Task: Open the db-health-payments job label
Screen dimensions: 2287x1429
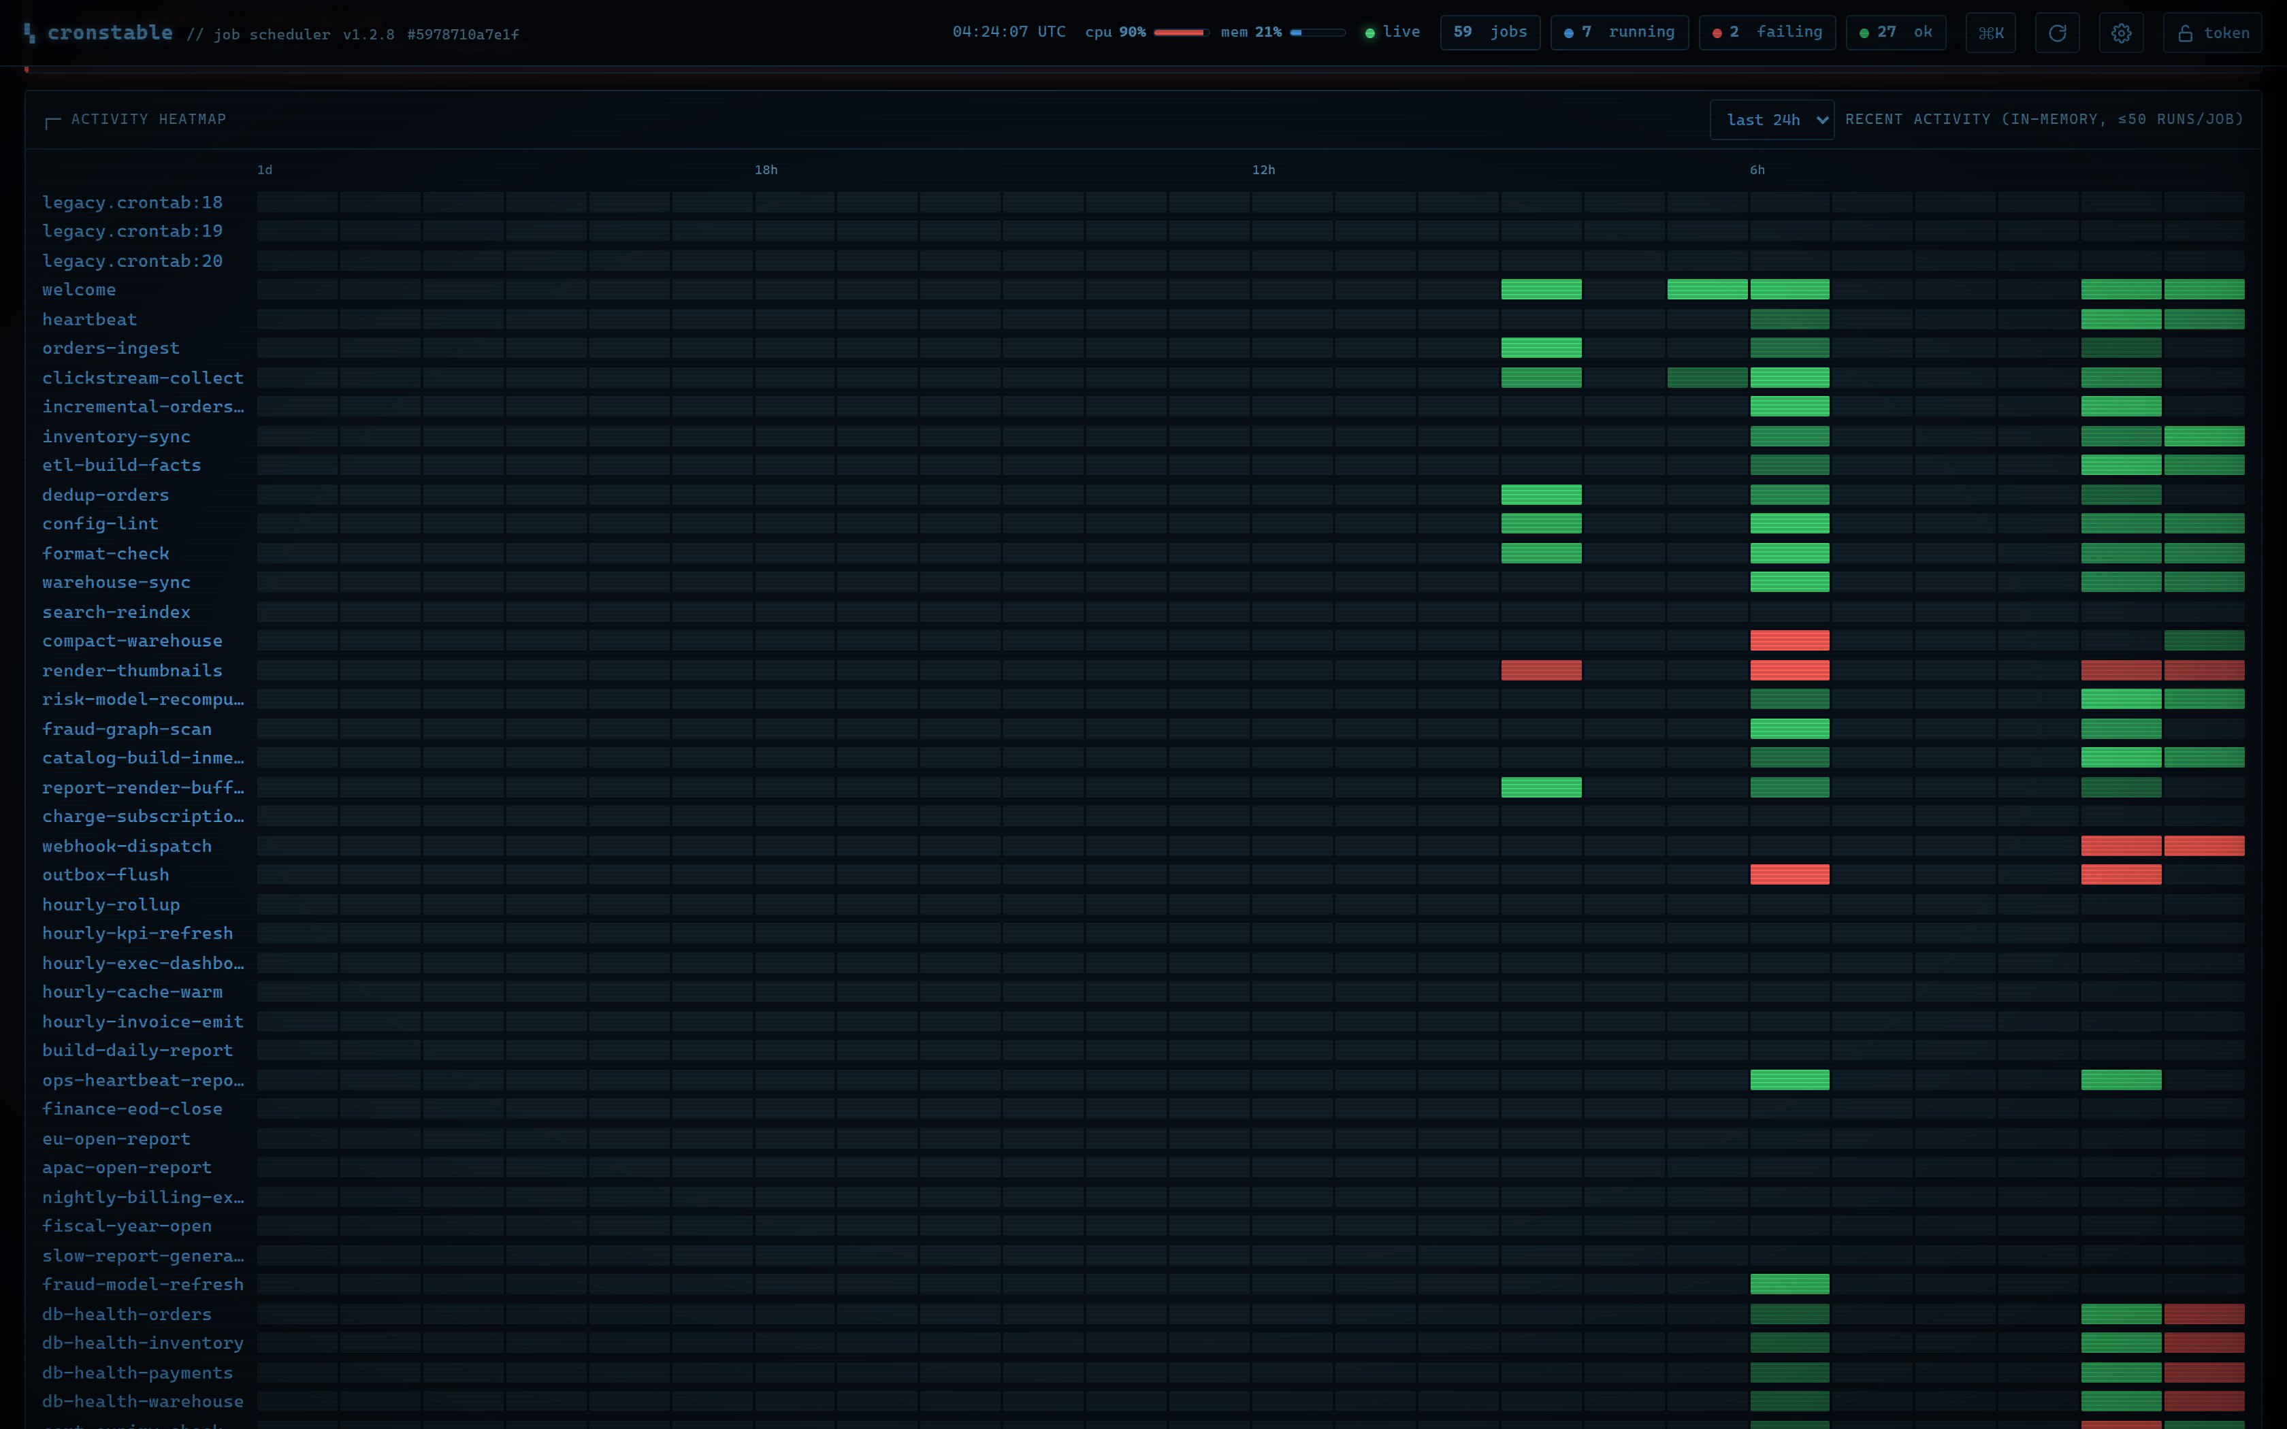Action: tap(137, 1373)
